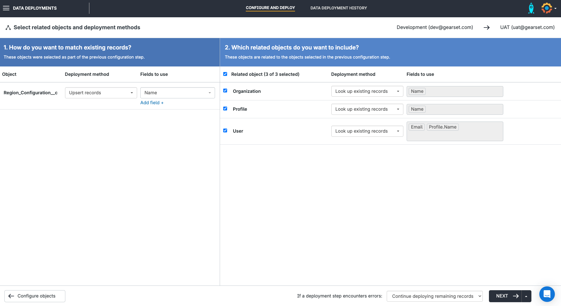Screen dimensions: 561x306
Task: Switch to Data Deployment History tab
Action: (338, 8)
